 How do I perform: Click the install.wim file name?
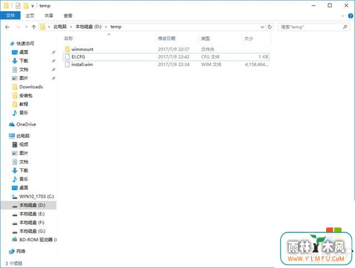point(82,64)
